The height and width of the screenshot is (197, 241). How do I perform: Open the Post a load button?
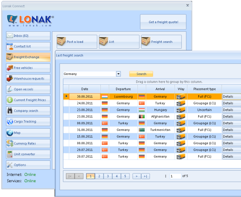[x=77, y=42]
